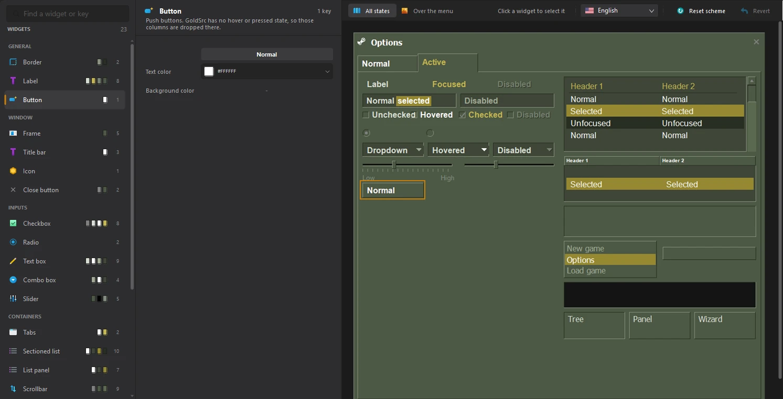Click the Unfocused row in the list
Viewport: 783px width, 399px height.
click(x=655, y=123)
